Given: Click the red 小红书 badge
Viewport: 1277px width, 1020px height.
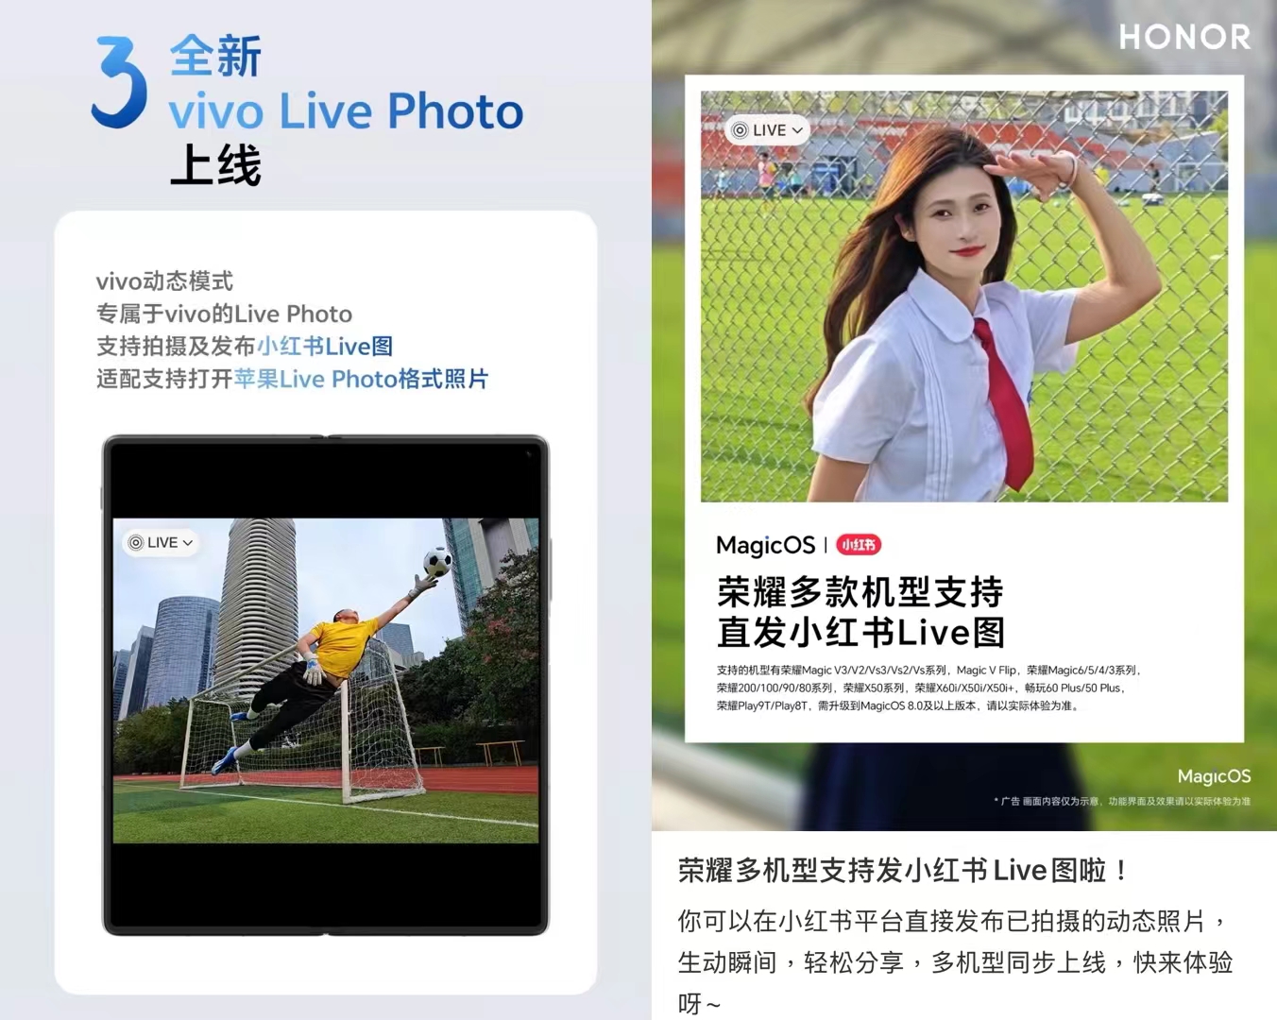Looking at the screenshot, I should coord(858,545).
